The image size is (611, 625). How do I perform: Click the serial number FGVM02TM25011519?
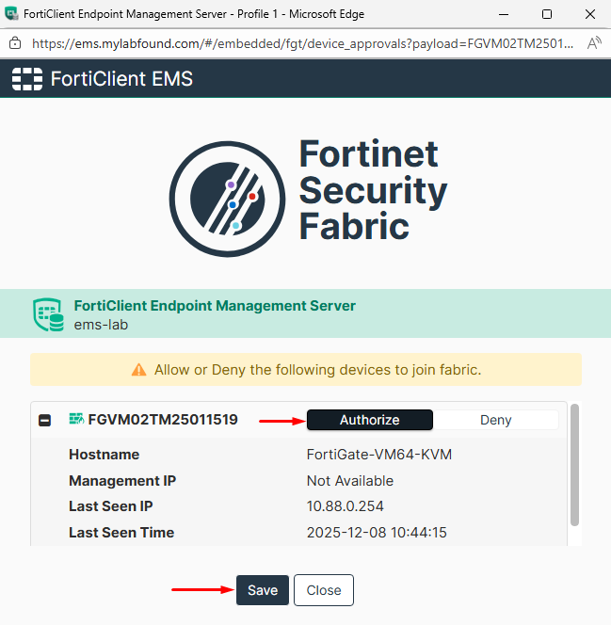(x=163, y=420)
